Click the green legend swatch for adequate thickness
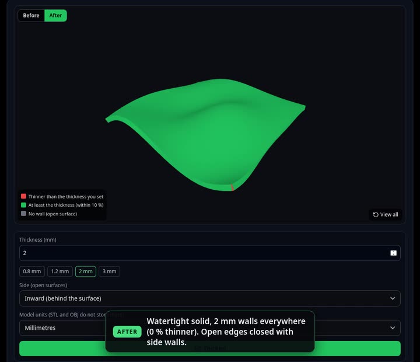This screenshot has width=420, height=362. 23,205
